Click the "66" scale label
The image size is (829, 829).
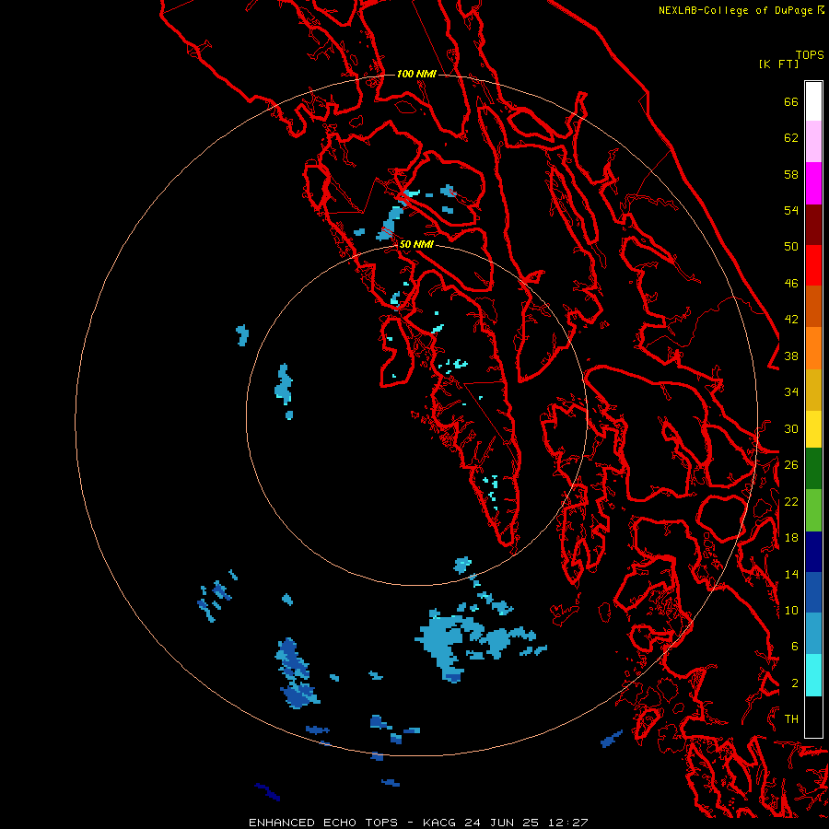coord(791,101)
